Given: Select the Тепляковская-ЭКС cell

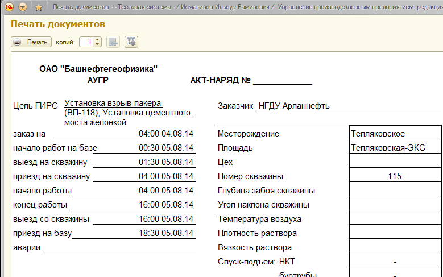Looking at the screenshot, I should (395, 146).
